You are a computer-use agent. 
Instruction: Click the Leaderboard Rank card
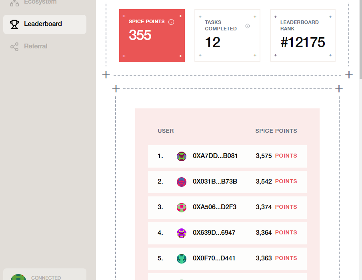click(303, 36)
